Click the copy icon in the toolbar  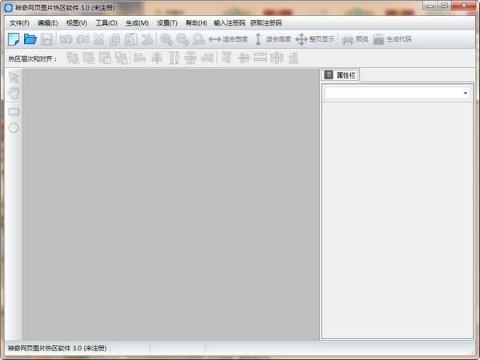pyautogui.click(x=114, y=39)
